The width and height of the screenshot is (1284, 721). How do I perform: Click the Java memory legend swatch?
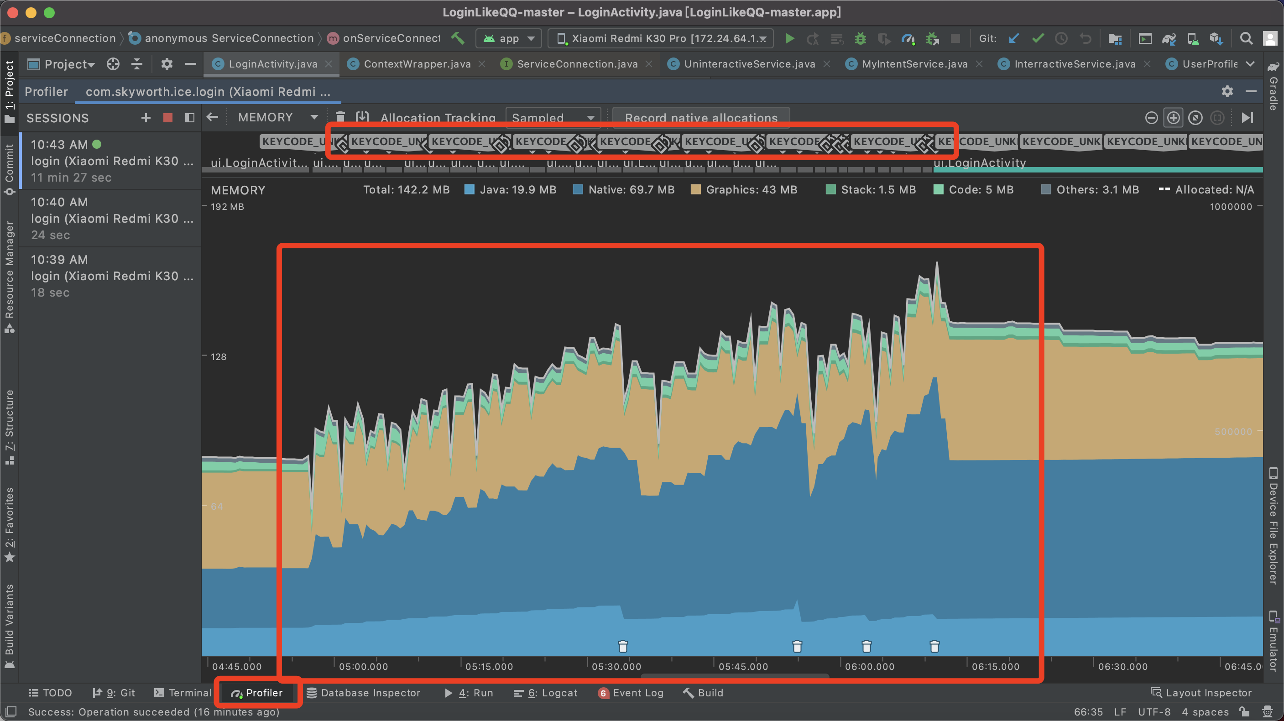pos(469,189)
